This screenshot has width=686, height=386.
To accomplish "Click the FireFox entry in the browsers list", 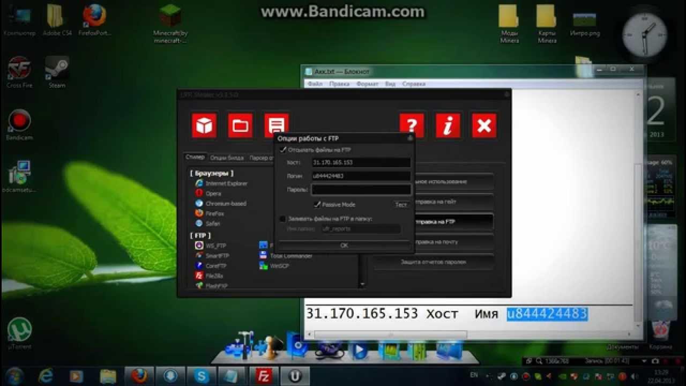I will (x=210, y=213).
